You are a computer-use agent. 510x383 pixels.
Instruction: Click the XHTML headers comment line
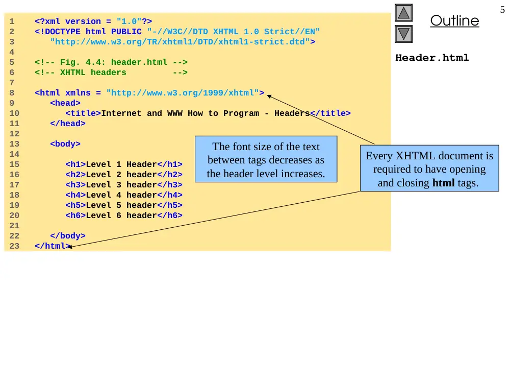click(111, 73)
